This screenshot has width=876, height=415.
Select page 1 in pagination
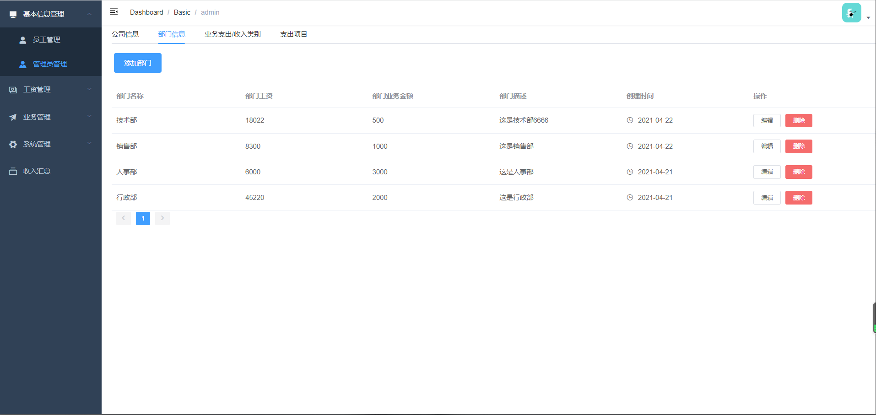coord(143,218)
